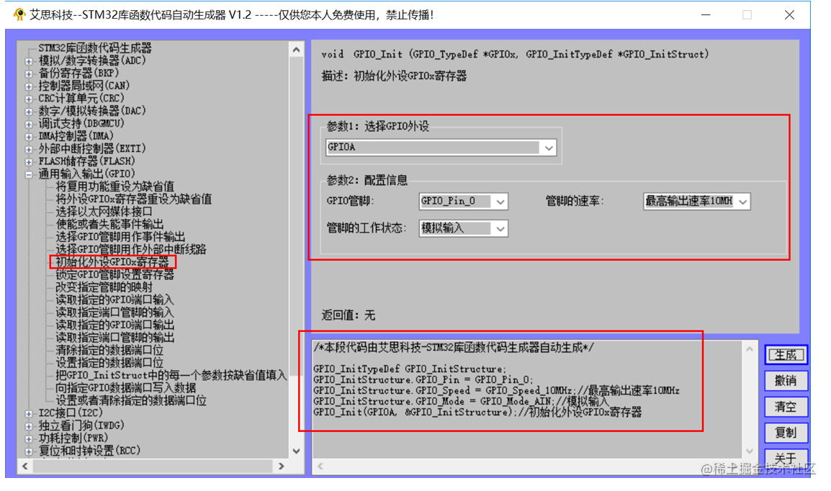Screen dimensions: 831x491
Task: Select the GPIO_InitStruct 缺省值填入 tree item
Action: 171,376
